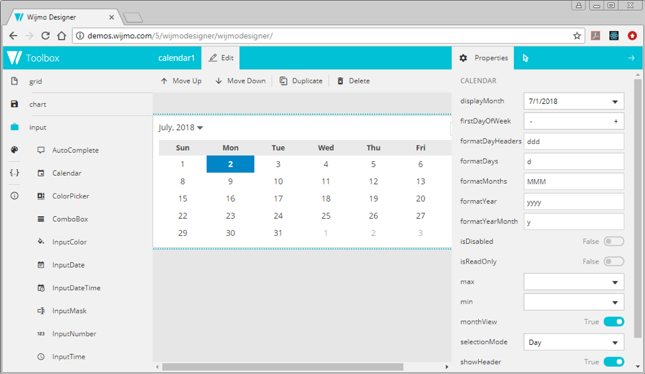Click the browser back arrow

pos(13,36)
